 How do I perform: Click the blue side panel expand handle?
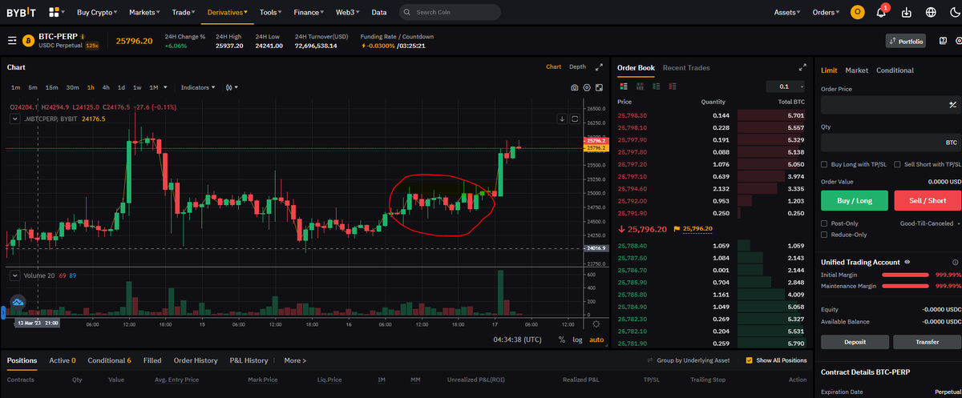tap(3, 312)
